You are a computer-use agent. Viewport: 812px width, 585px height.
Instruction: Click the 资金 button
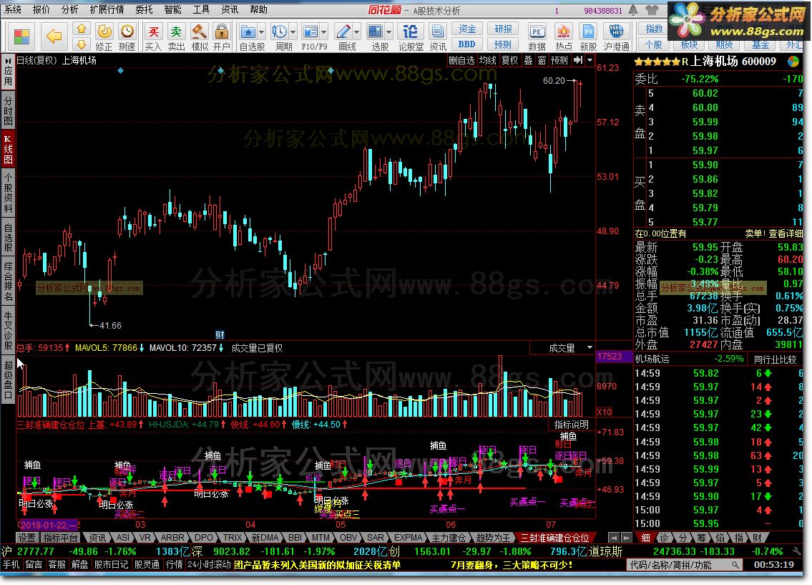pyautogui.click(x=467, y=29)
